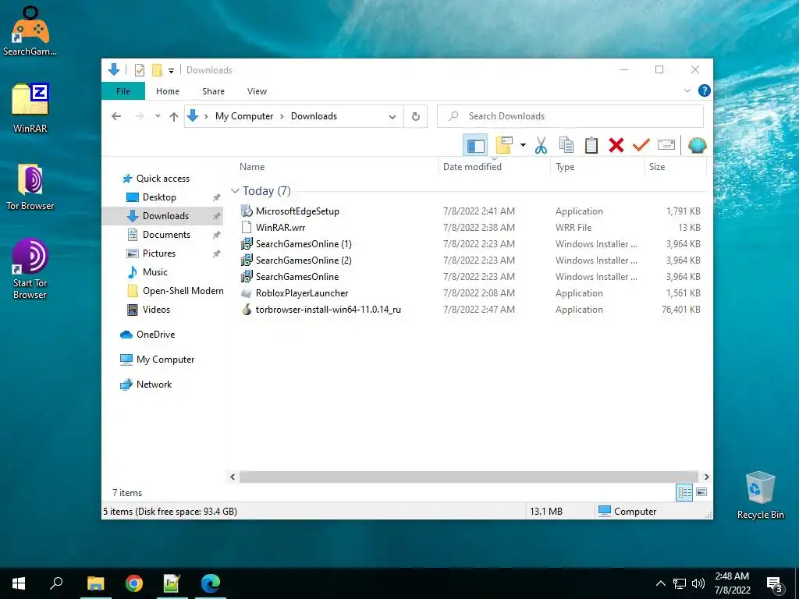Click the horizontal scrollbar of file list
The height and width of the screenshot is (599, 799).
(469, 477)
